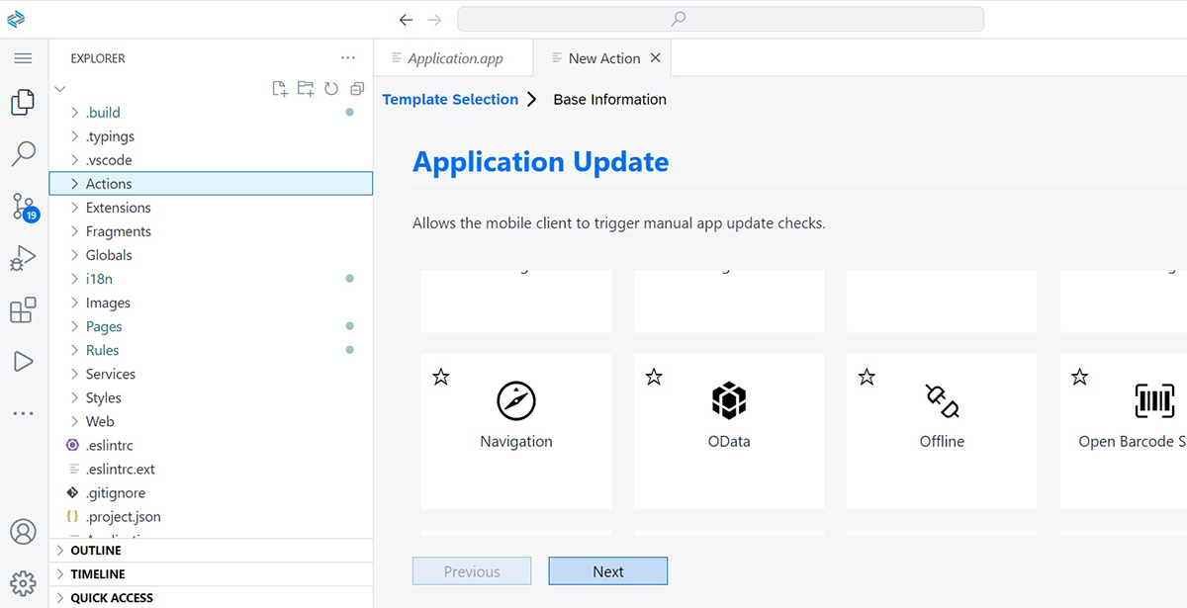Click the Template Selection breadcrumb step
The width and height of the screenshot is (1187, 608).
pos(450,99)
